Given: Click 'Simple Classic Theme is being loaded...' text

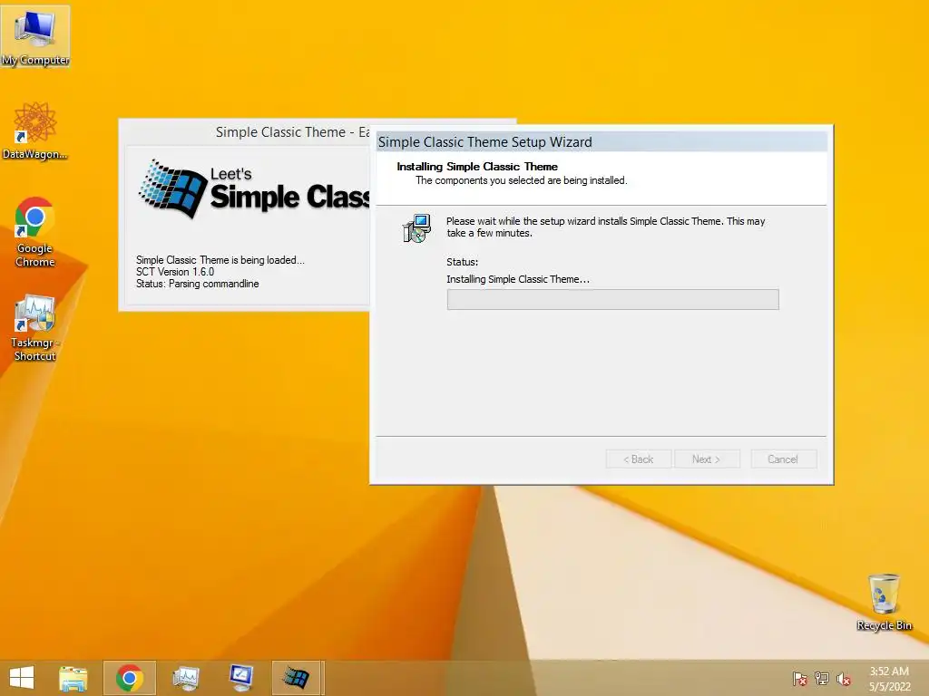Looking at the screenshot, I should [220, 260].
